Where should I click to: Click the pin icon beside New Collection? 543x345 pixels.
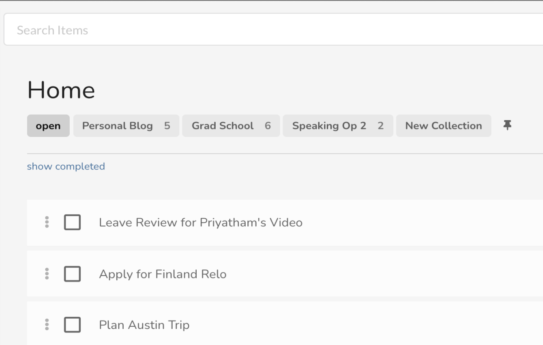tap(507, 125)
